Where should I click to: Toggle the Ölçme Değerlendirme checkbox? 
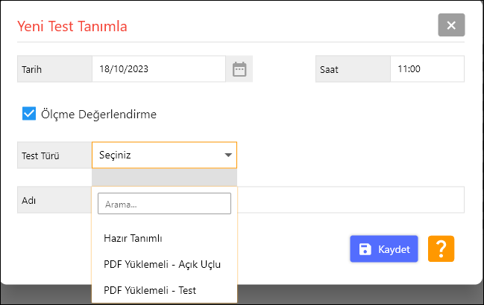[x=30, y=114]
